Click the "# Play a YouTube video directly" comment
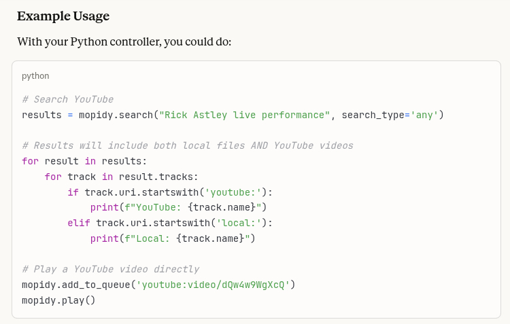Screen dimensions: 510x324 click(110, 269)
